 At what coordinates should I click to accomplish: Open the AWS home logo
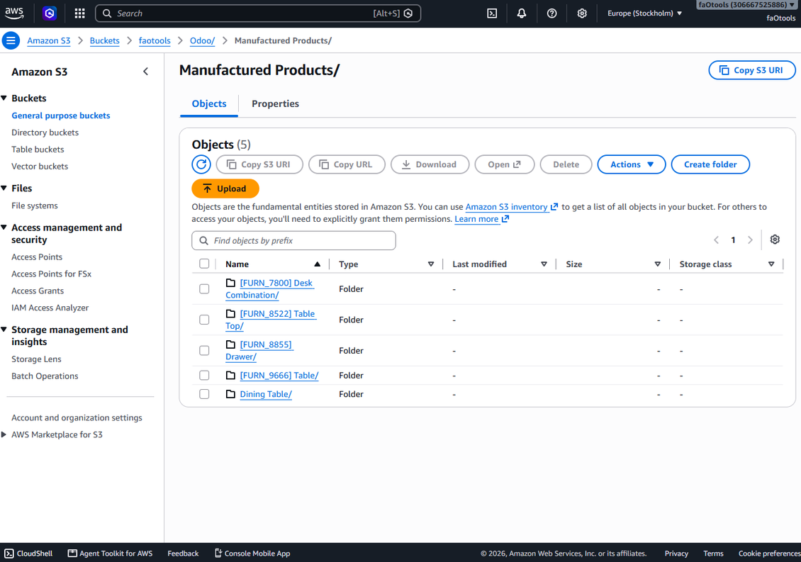pyautogui.click(x=14, y=13)
